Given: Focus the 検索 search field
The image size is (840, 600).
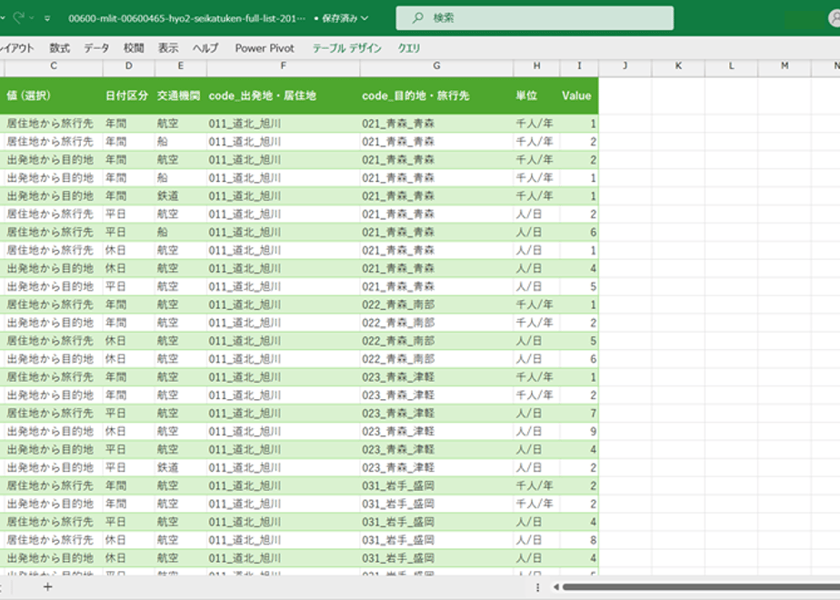Looking at the screenshot, I should (x=535, y=17).
